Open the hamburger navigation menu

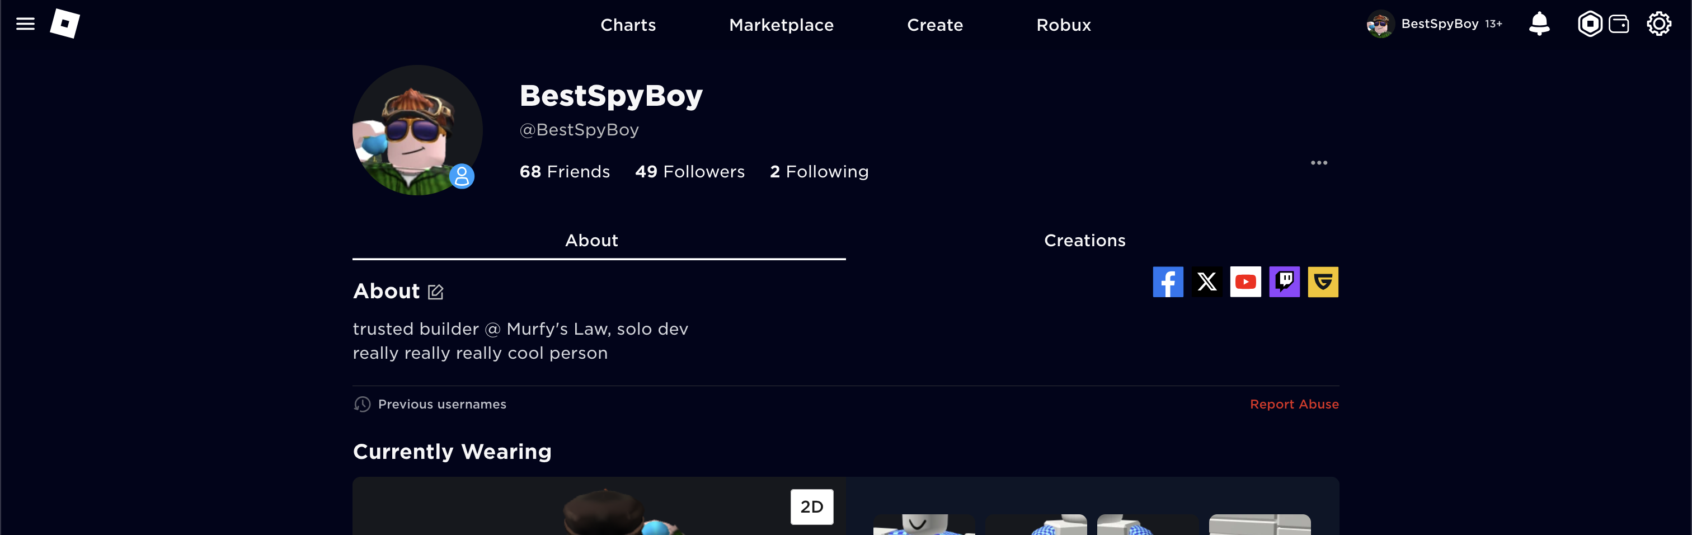[25, 24]
